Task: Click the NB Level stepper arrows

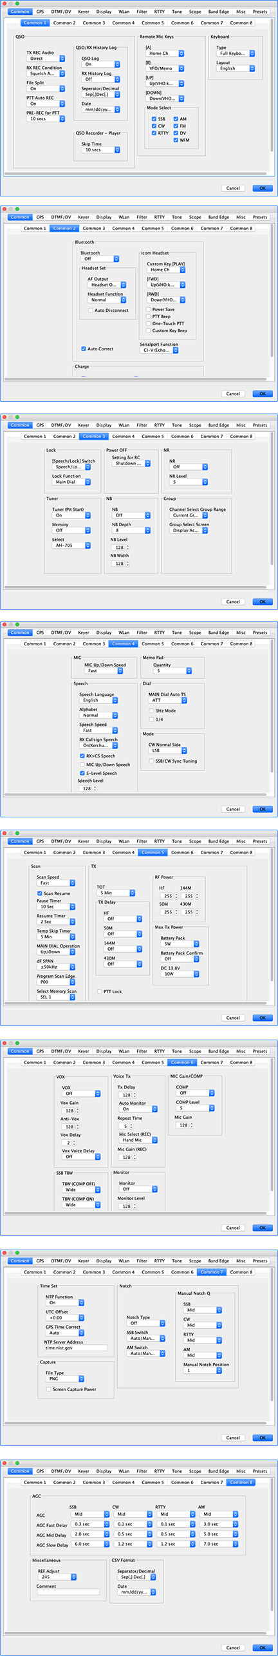Action: [127, 547]
